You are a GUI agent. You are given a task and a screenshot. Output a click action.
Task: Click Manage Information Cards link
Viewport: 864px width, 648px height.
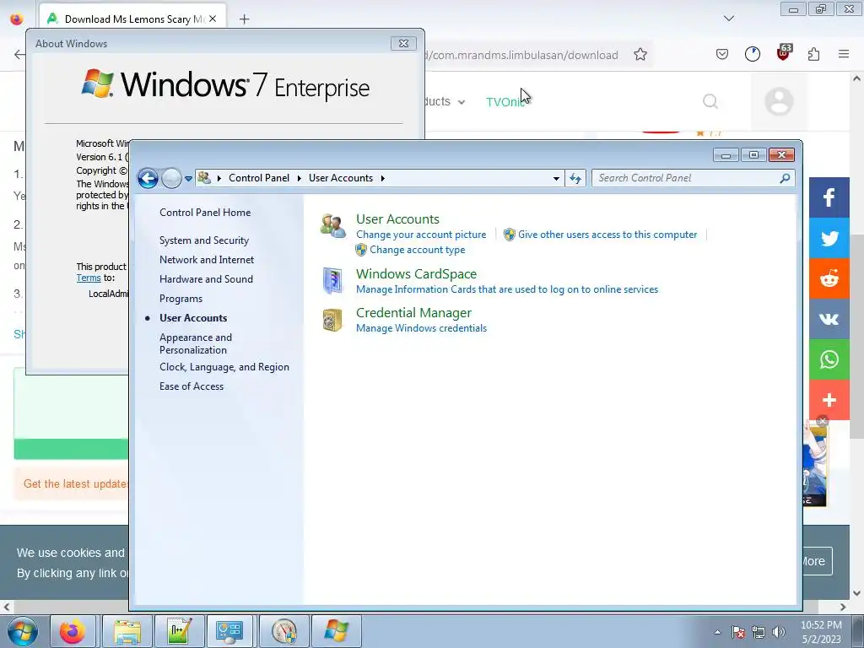(507, 289)
